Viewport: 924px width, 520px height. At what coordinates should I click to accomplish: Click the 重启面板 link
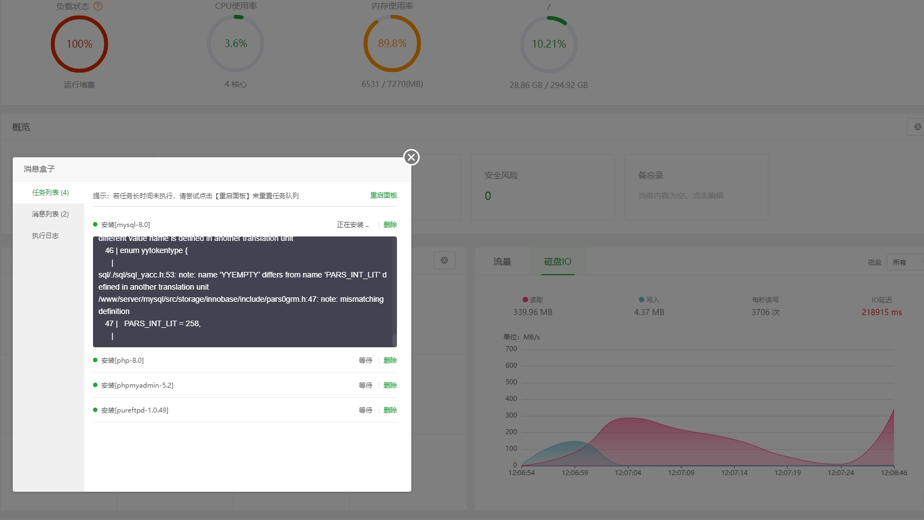click(384, 195)
